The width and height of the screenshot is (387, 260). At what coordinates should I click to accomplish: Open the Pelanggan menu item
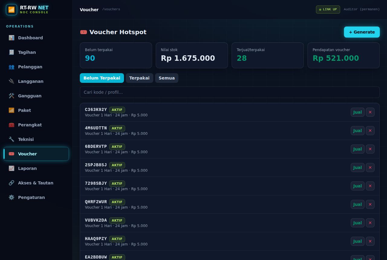coord(36,67)
